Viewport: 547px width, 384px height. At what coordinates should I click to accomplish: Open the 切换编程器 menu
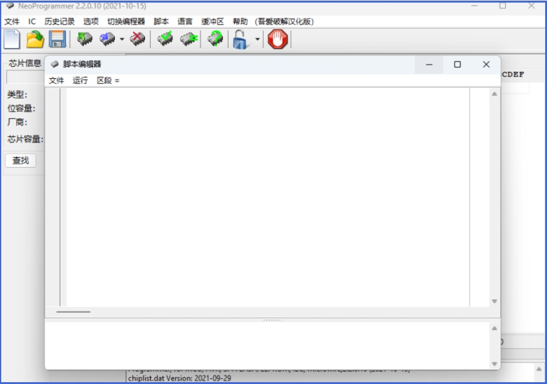point(126,22)
